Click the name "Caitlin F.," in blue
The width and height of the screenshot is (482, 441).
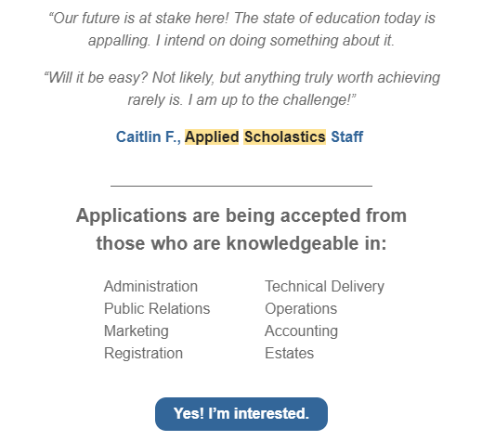point(149,136)
